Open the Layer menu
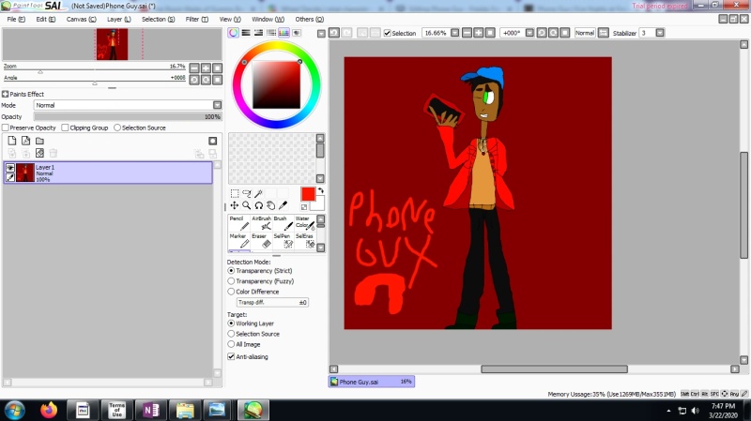The image size is (751, 421). (119, 19)
